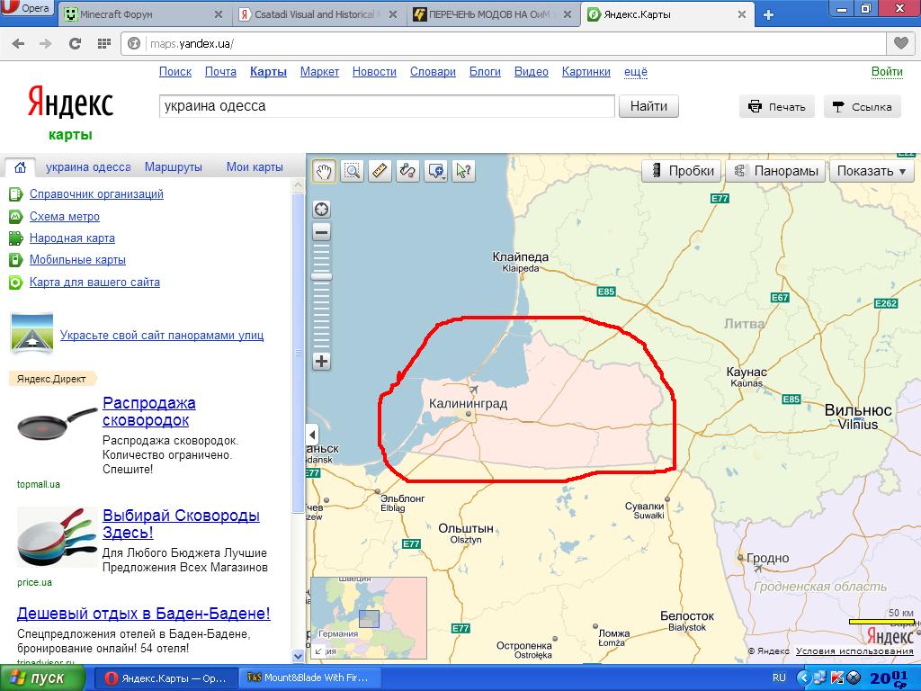
Task: Click the Справочник организаций icon
Action: click(15, 194)
